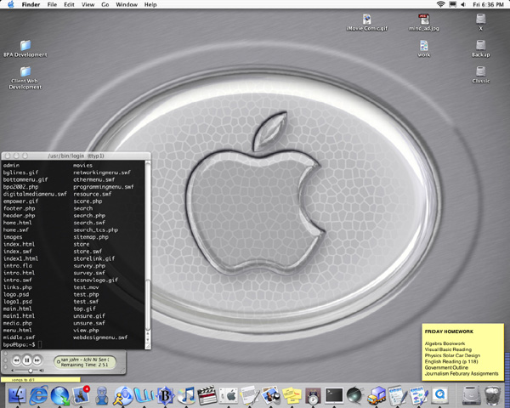Open the Mail icon with badge 4
Image resolution: width=510 pixels, height=408 pixels.
(81, 395)
